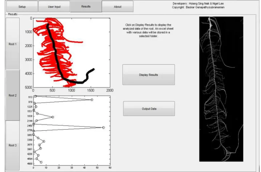Click the red traced root plot
This screenshot has height=172, width=261.
point(72,53)
